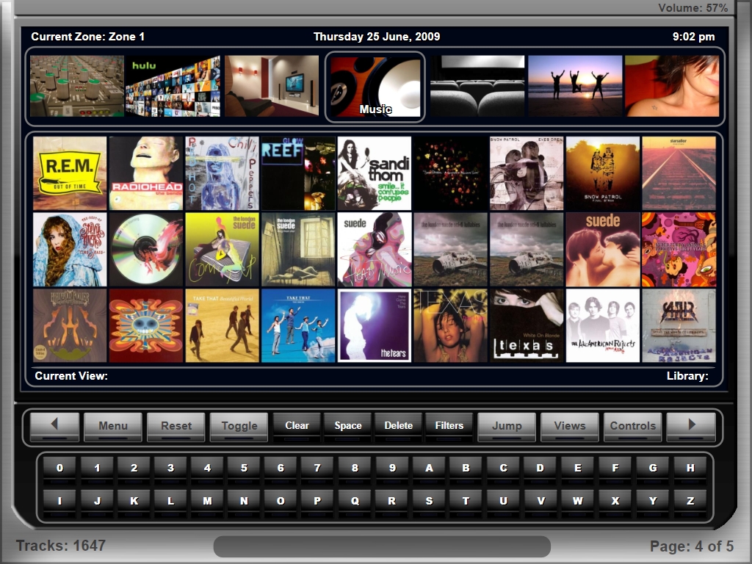
Task: Click the Tracks: 1647 counter
Action: pyautogui.click(x=61, y=546)
